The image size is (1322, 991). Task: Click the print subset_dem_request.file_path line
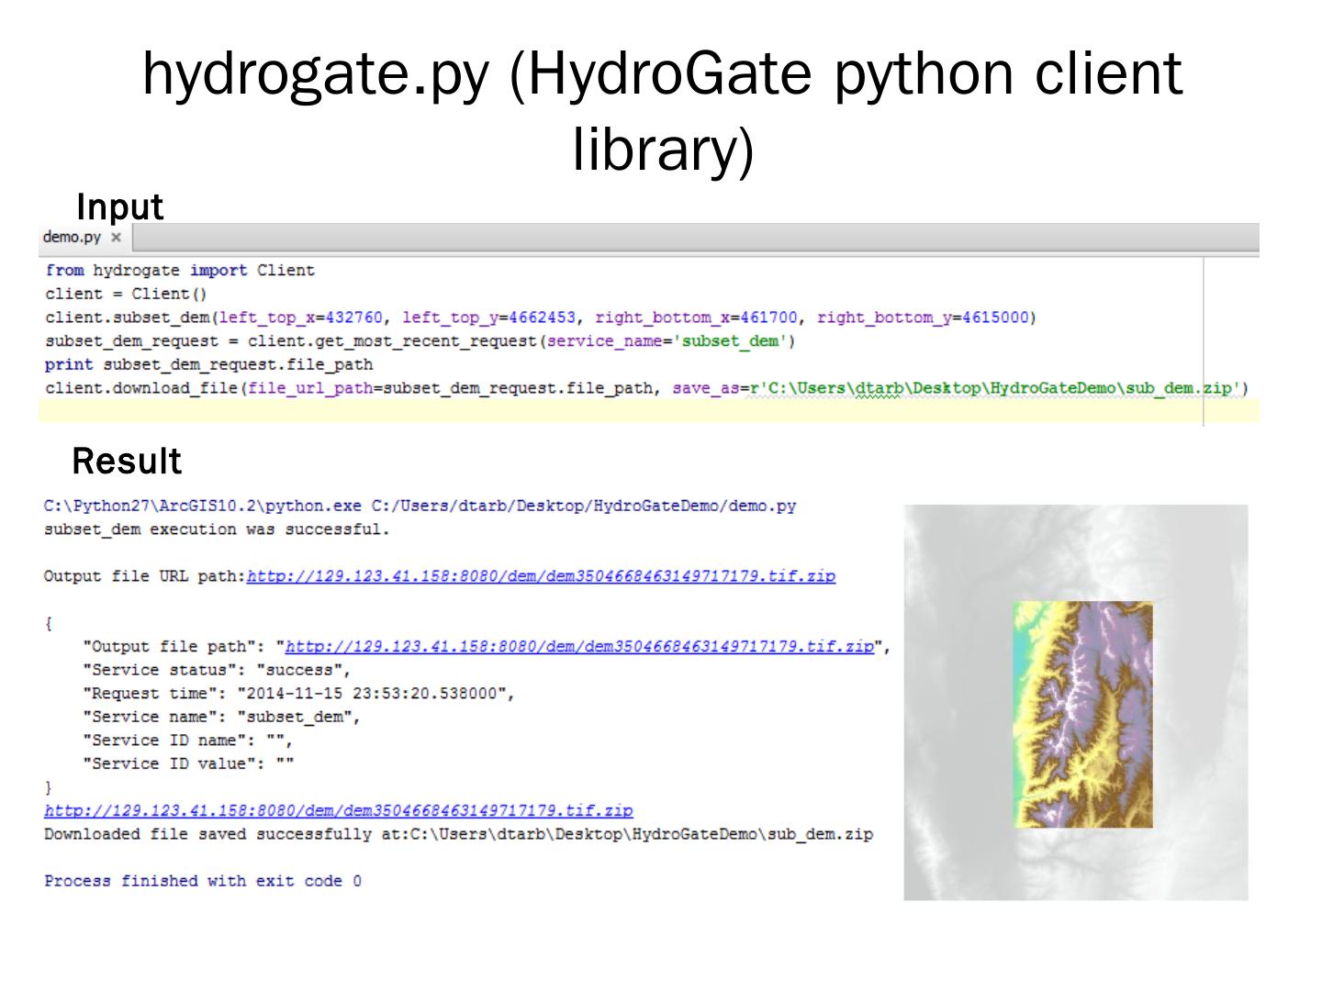click(x=208, y=364)
